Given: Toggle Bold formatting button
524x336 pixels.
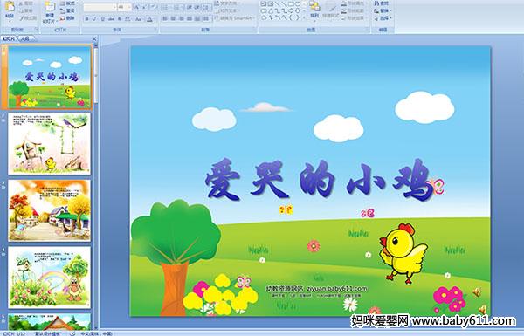Looking at the screenshot, I should [x=87, y=19].
